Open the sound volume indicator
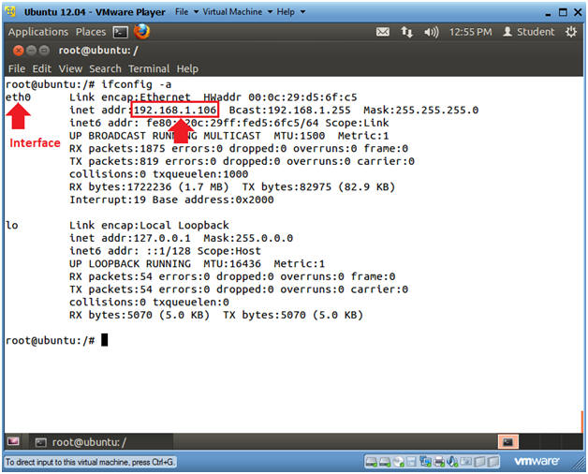Image resolution: width=588 pixels, height=474 pixels. (432, 32)
